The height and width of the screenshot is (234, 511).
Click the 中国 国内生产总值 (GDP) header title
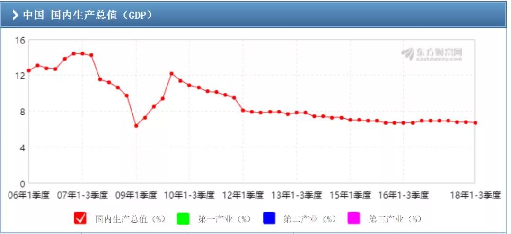[88, 15]
